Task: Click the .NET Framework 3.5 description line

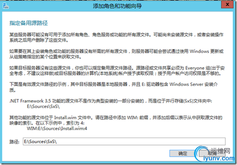Action: click(x=111, y=101)
